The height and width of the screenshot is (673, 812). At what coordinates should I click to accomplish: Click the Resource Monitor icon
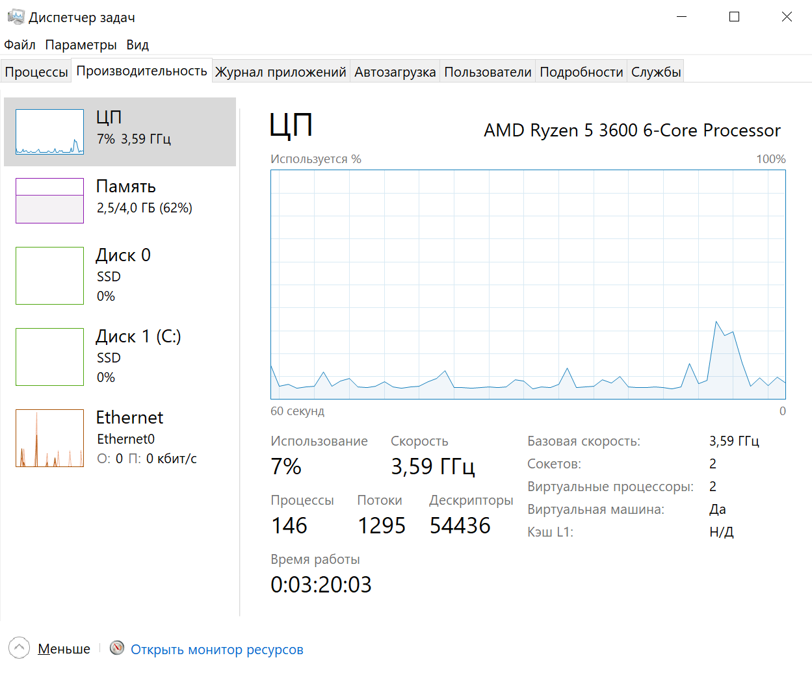point(117,648)
